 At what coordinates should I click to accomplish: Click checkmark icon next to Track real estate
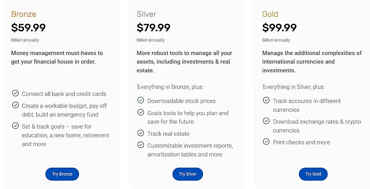pyautogui.click(x=141, y=133)
